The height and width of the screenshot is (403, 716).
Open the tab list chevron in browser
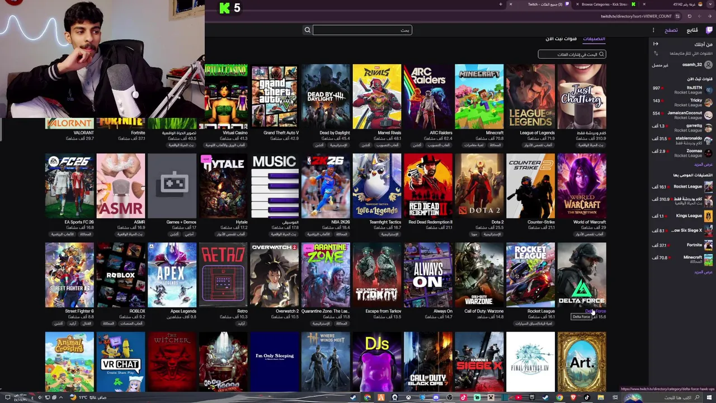coord(711,4)
